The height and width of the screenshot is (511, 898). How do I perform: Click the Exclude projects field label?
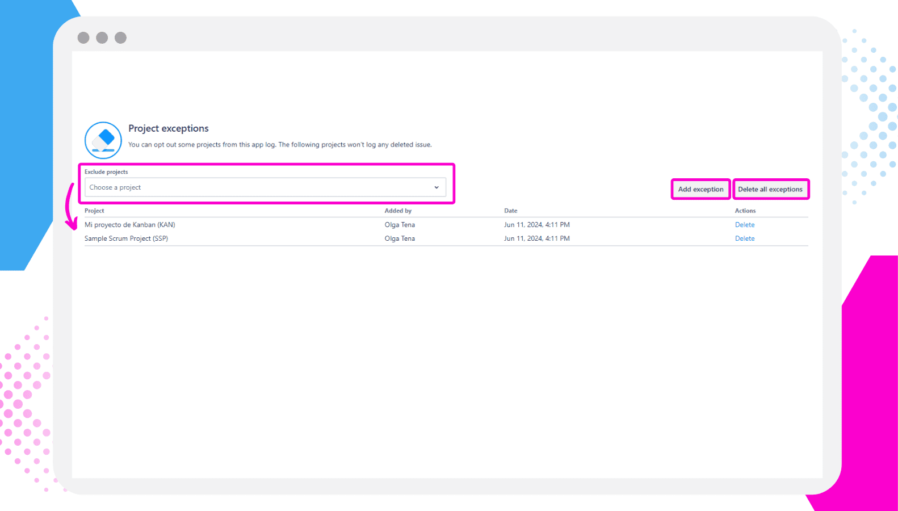(x=106, y=172)
